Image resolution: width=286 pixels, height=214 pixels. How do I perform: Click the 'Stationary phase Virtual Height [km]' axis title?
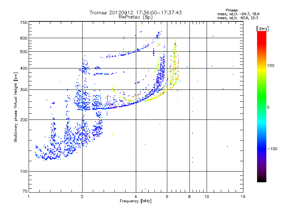15,107
